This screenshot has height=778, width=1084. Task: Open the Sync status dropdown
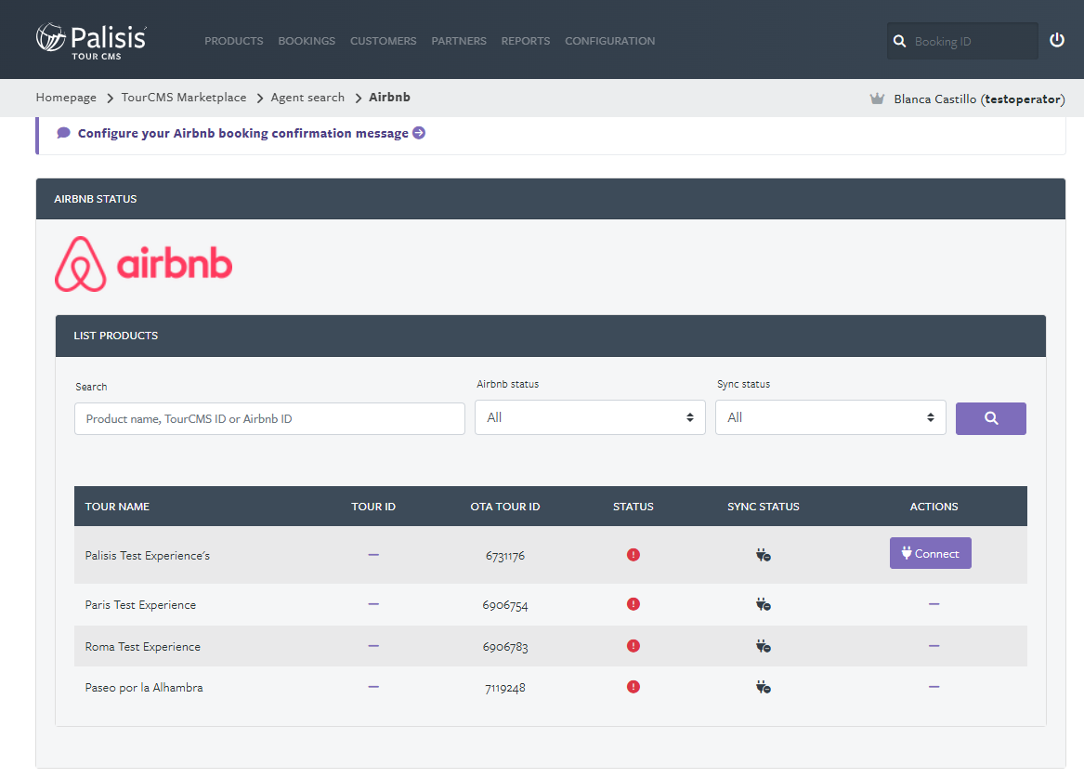[x=830, y=417]
